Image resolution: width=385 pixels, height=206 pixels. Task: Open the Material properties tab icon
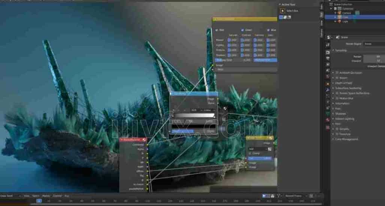pyautogui.click(x=328, y=120)
